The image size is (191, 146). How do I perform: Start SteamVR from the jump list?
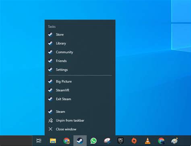[x=80, y=90]
